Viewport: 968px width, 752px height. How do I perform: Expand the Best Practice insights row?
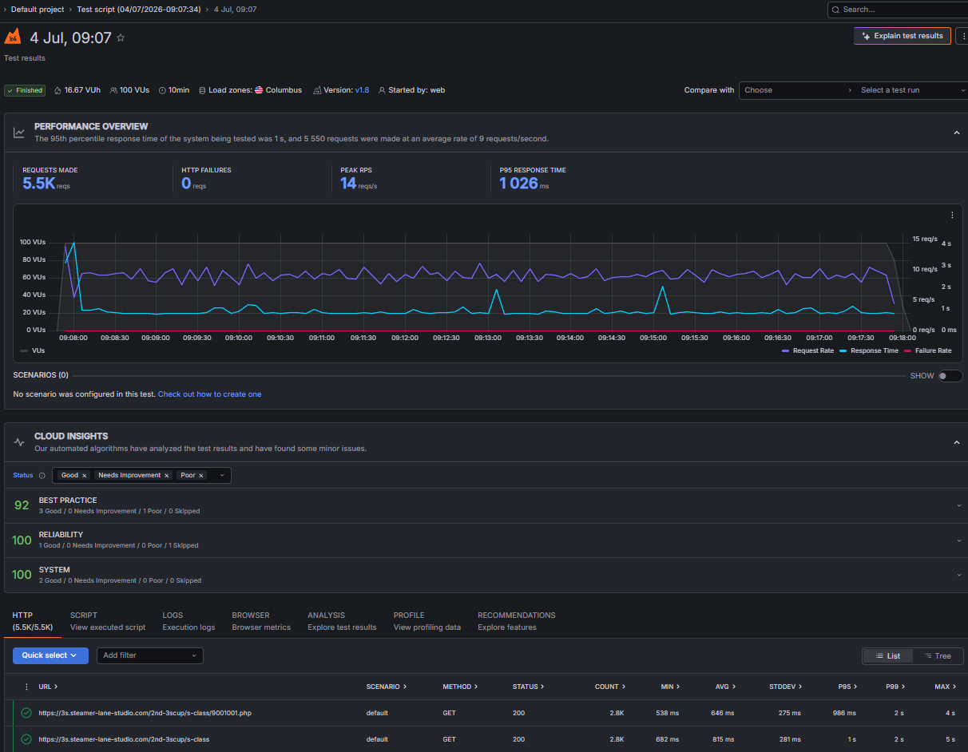coord(959,505)
